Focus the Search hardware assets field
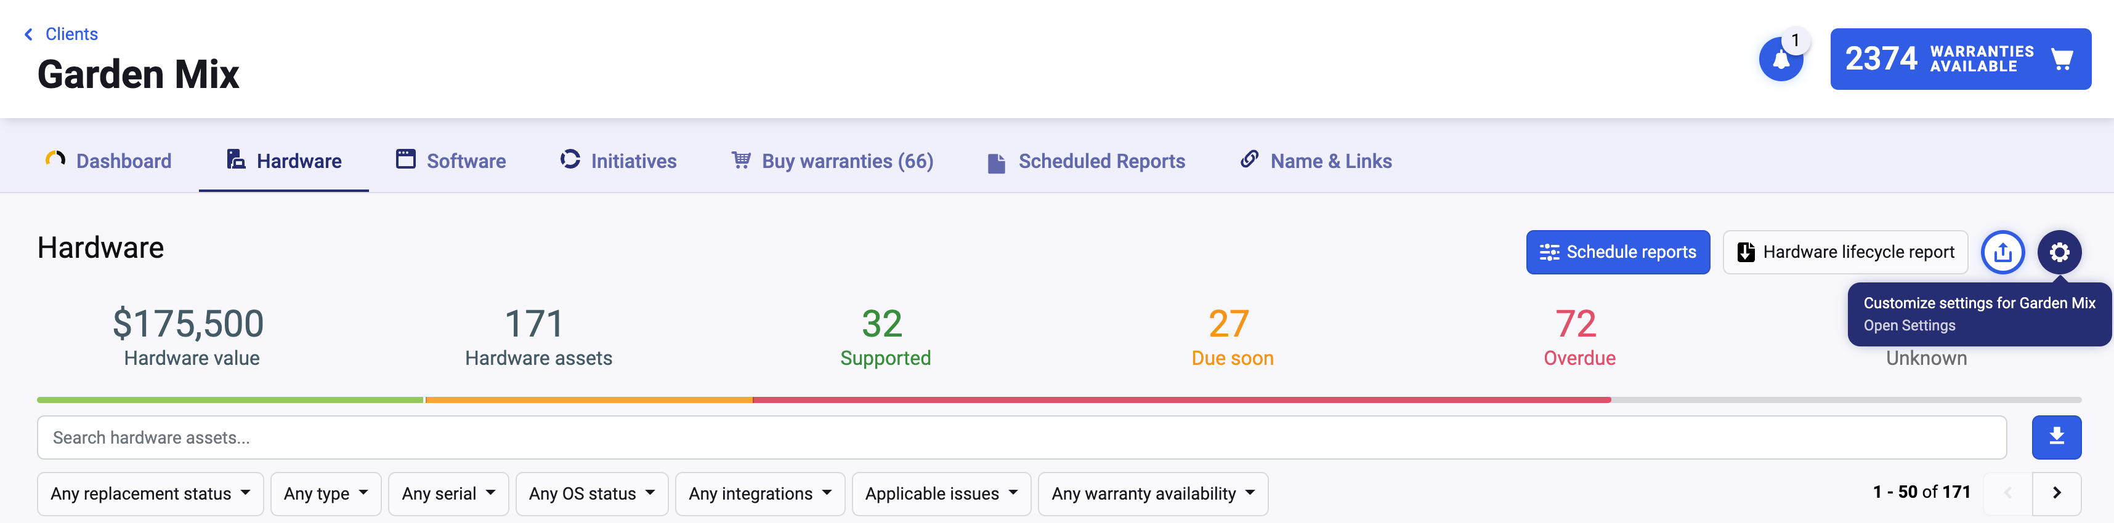 [1022, 437]
